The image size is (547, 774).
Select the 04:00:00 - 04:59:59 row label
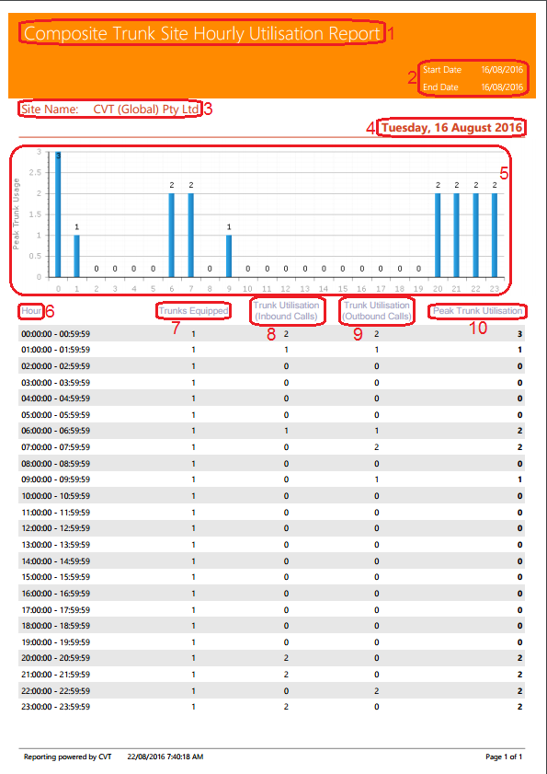[x=56, y=399]
